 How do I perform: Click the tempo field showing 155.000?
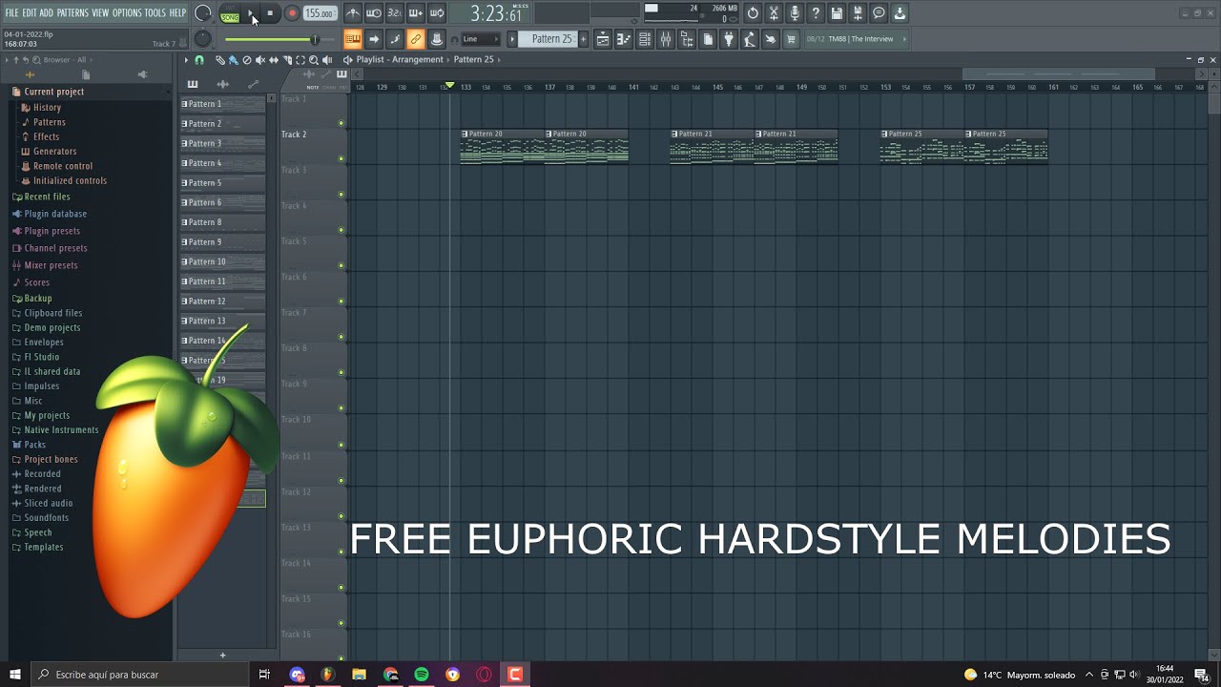click(x=320, y=13)
